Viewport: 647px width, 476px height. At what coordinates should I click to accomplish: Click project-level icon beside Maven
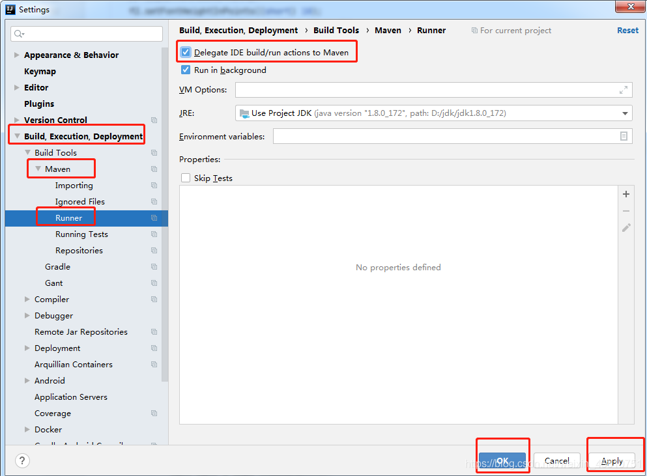(154, 169)
